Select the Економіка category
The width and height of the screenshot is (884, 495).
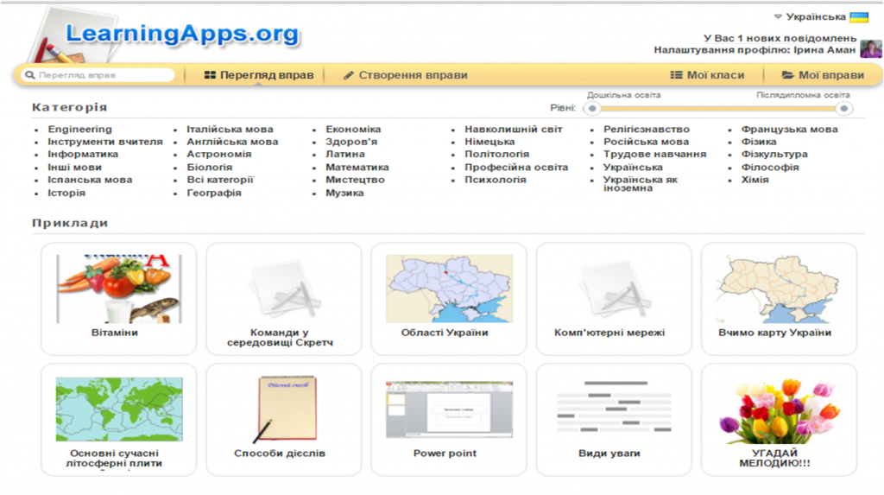(353, 130)
